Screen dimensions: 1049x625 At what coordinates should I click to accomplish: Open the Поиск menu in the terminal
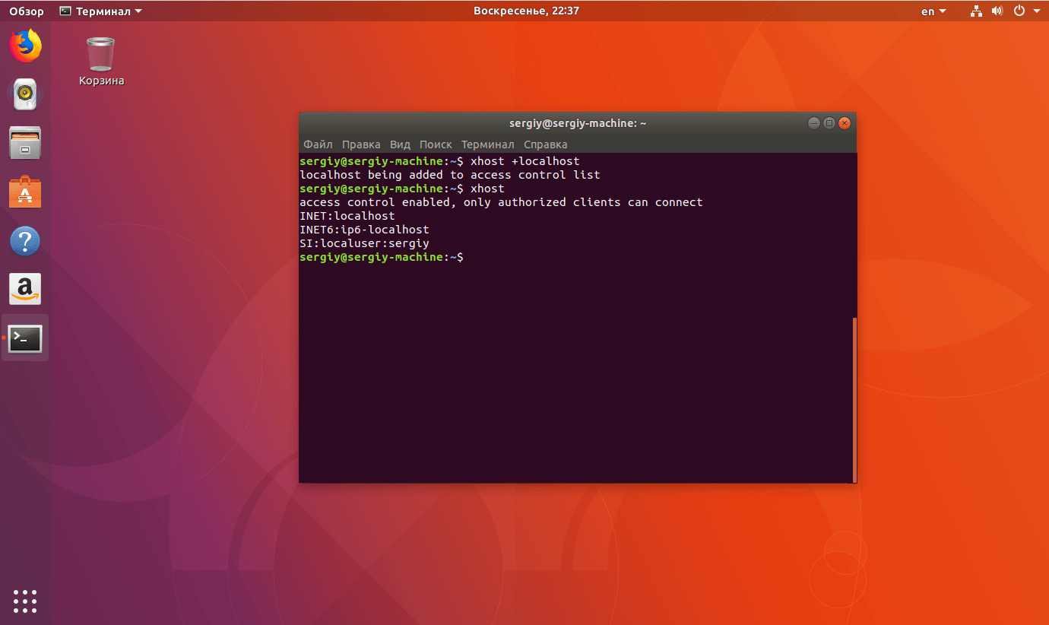436,144
